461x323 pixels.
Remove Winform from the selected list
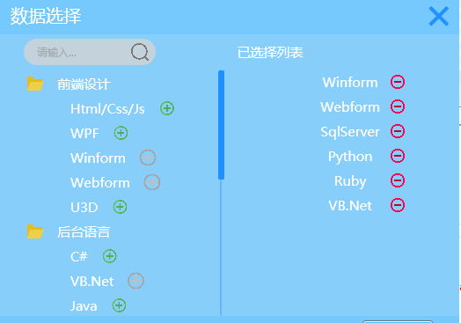click(x=398, y=82)
